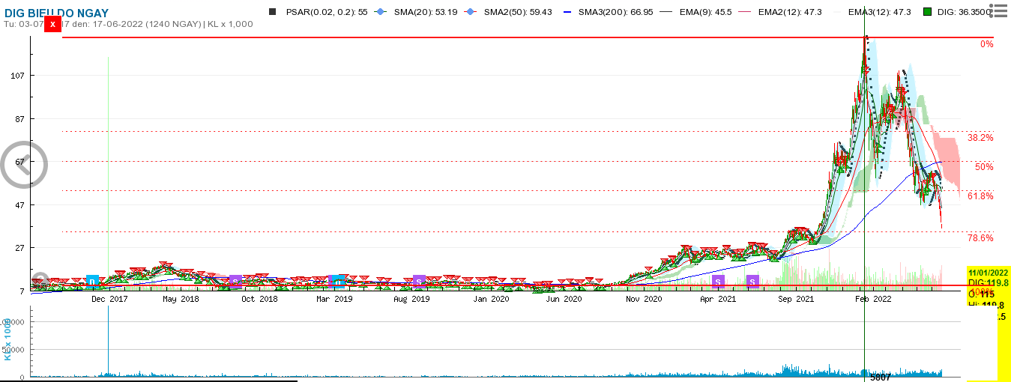Click the DIG: 119.8 tooltip value
The height and width of the screenshot is (382, 1011).
point(989,282)
